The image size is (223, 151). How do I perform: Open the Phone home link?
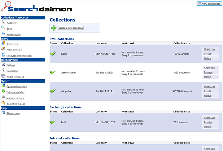pos(13,113)
